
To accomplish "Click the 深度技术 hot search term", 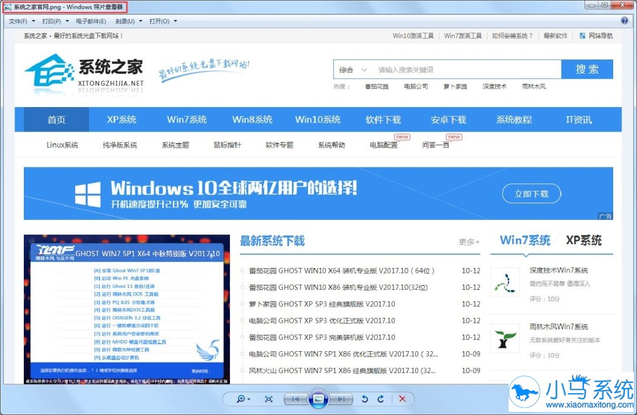I will point(494,86).
